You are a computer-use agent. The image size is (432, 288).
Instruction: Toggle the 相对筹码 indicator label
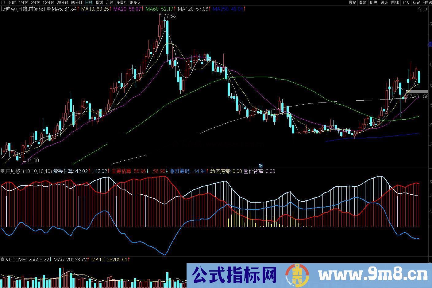point(179,171)
